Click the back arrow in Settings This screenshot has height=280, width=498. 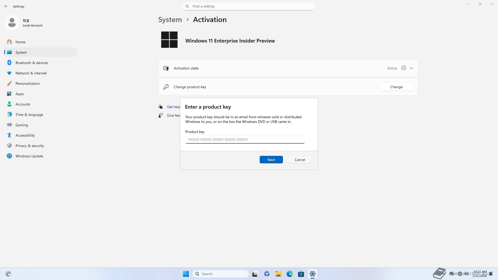tap(6, 6)
